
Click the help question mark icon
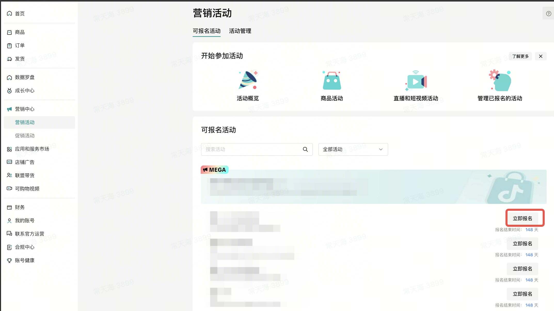549,14
